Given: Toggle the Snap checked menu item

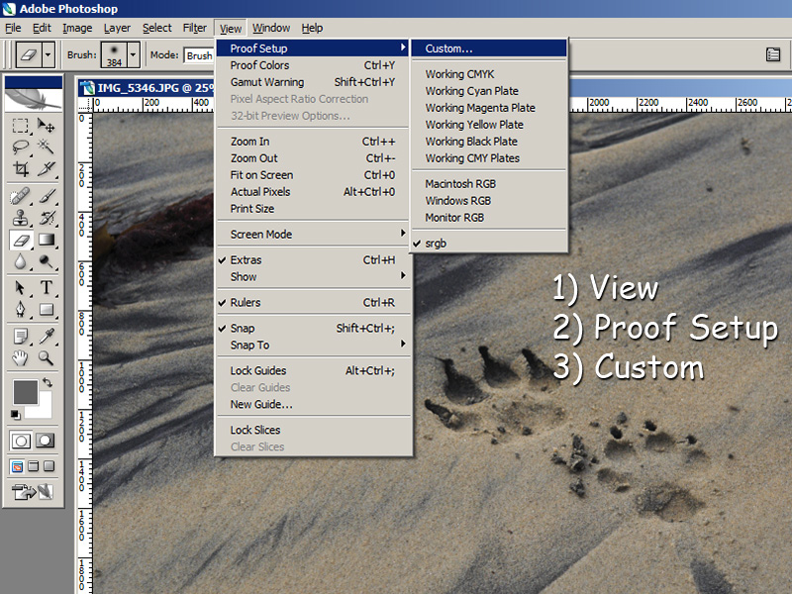Looking at the screenshot, I should pos(313,328).
